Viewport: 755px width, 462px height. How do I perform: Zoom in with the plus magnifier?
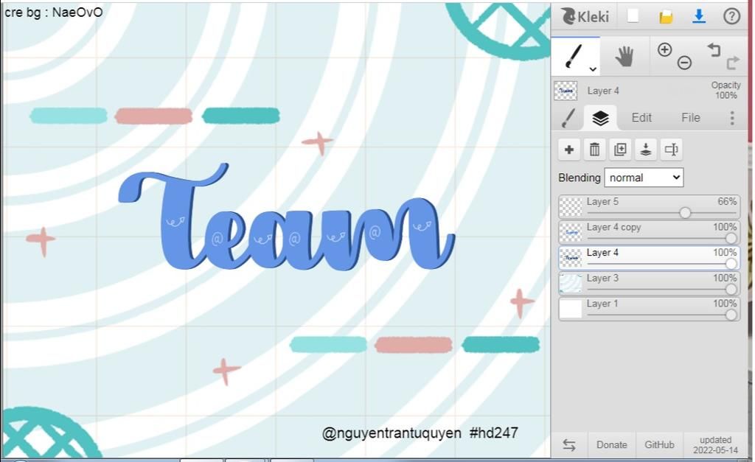pos(664,49)
